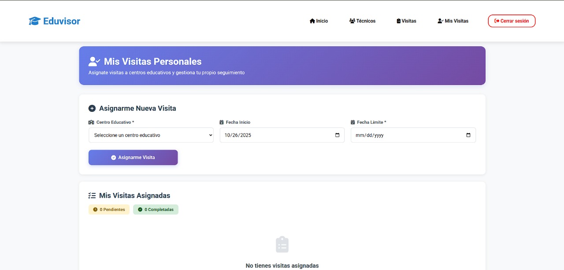Screen dimensions: 564x270
Task: Open the calendar picker in Fecha Inicio
Action: (x=338, y=135)
